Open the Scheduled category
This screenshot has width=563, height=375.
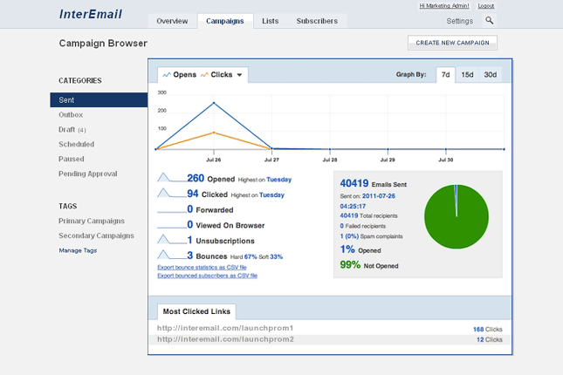(x=77, y=144)
